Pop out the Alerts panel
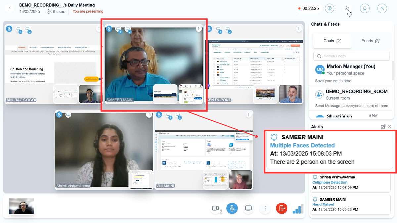The height and width of the screenshot is (223, 397). pyautogui.click(x=383, y=127)
